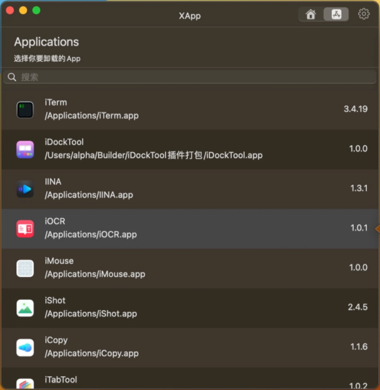This screenshot has width=380, height=390.
Task: Click the iDockTool.app Users path text
Action: pos(154,156)
